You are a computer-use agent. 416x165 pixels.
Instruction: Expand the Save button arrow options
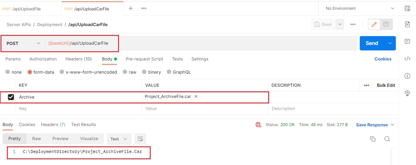tap(340, 24)
